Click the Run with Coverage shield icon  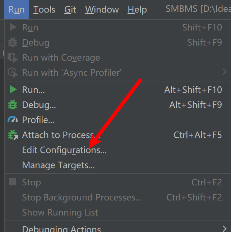(x=13, y=58)
